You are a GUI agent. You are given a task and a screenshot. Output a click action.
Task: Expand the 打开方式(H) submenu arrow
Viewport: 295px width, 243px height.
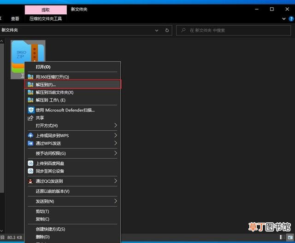coord(116,126)
